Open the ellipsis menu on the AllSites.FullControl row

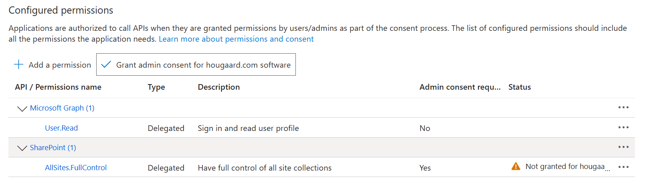coord(623,167)
